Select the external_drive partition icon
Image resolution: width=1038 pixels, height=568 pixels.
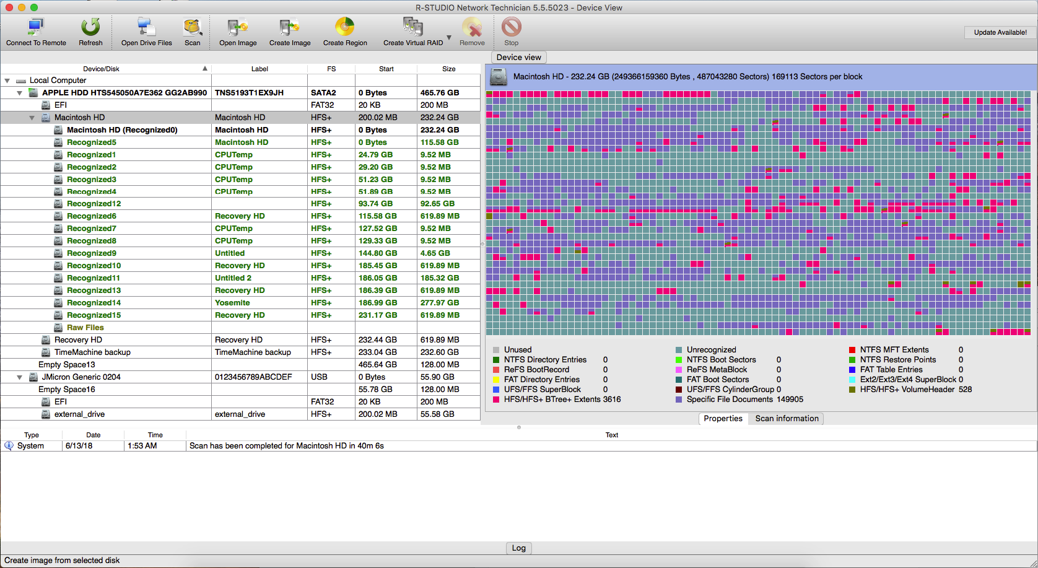click(46, 414)
